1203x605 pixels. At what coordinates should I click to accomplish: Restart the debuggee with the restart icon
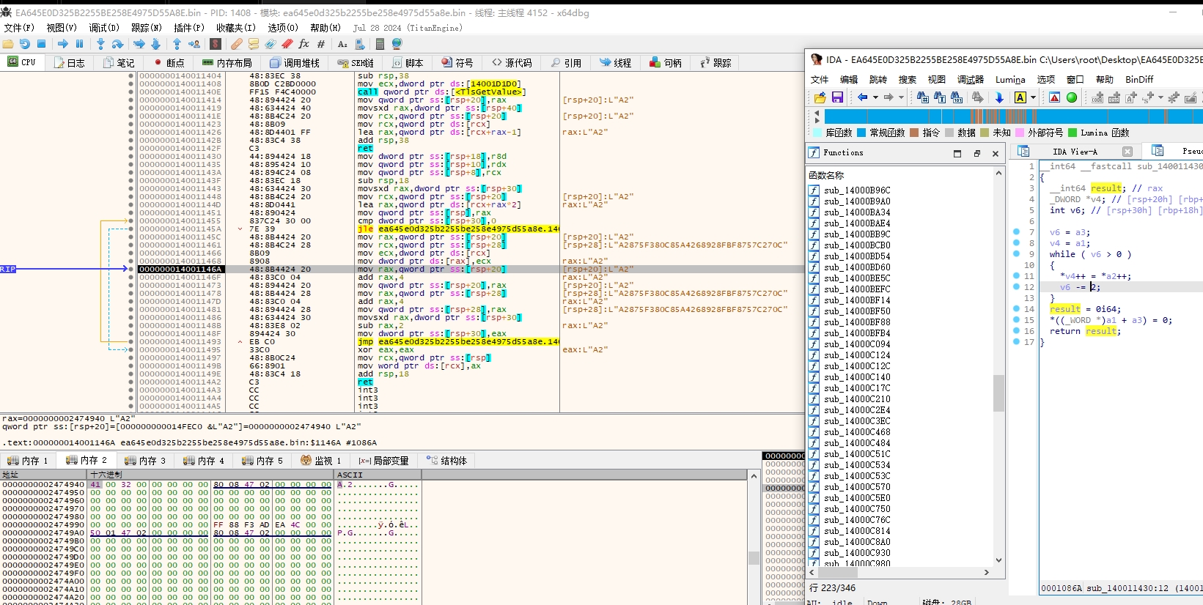point(24,44)
